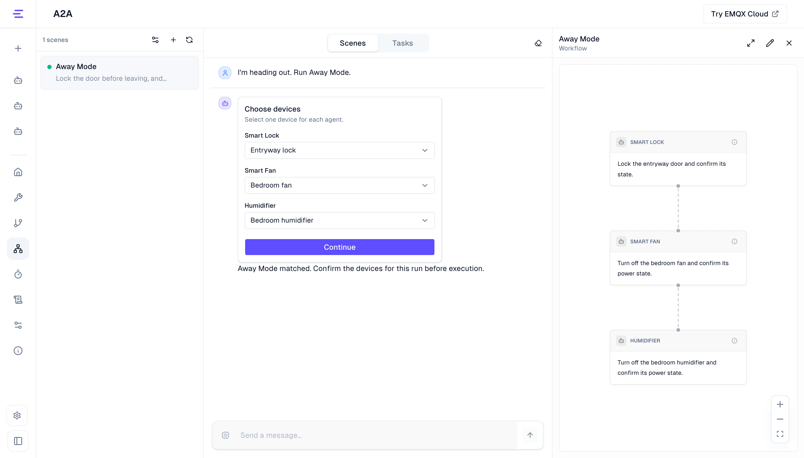Select the Smart Lock workflow node

pos(678,159)
